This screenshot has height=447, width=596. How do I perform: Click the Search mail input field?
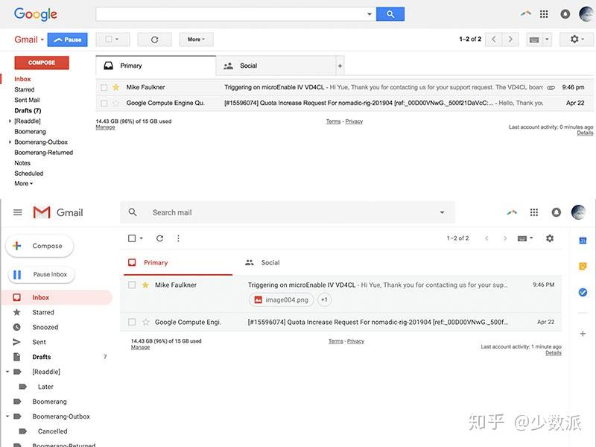223,212
